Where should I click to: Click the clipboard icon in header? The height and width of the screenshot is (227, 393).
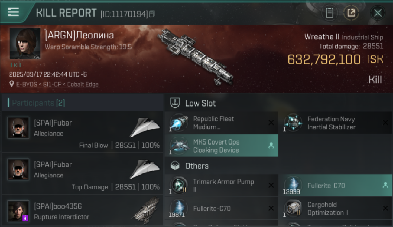click(329, 13)
